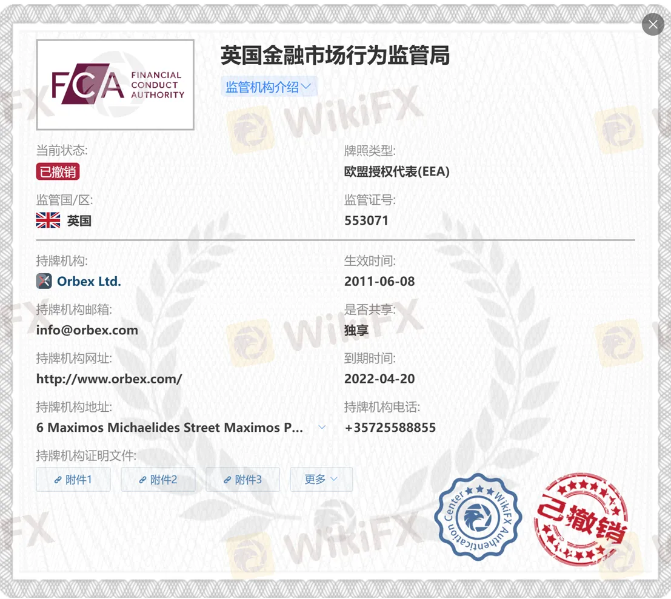Click the WikiFX Authentication Center seal
The height and width of the screenshot is (599, 671).
tap(478, 517)
